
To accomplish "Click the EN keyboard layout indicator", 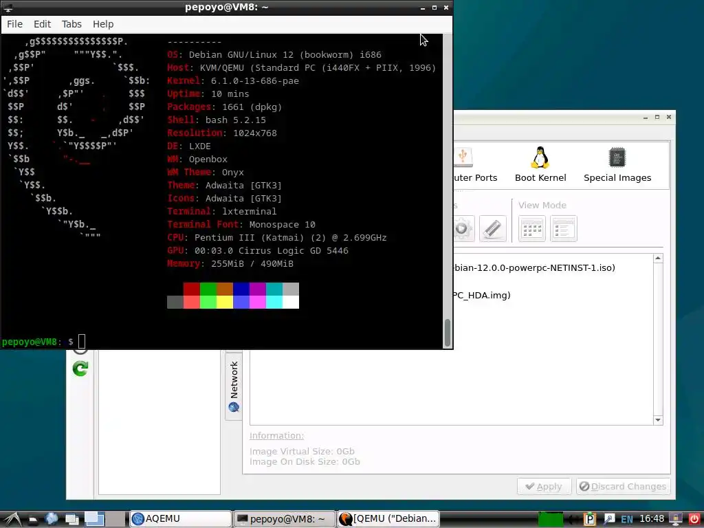I will (x=627, y=520).
